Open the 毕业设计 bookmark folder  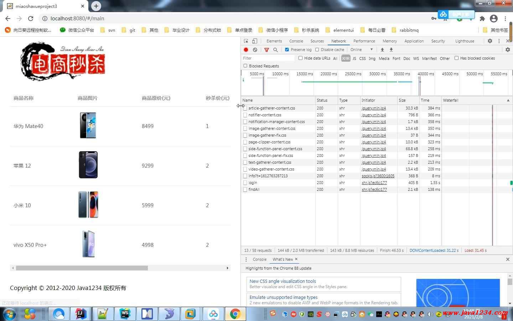click(177, 30)
